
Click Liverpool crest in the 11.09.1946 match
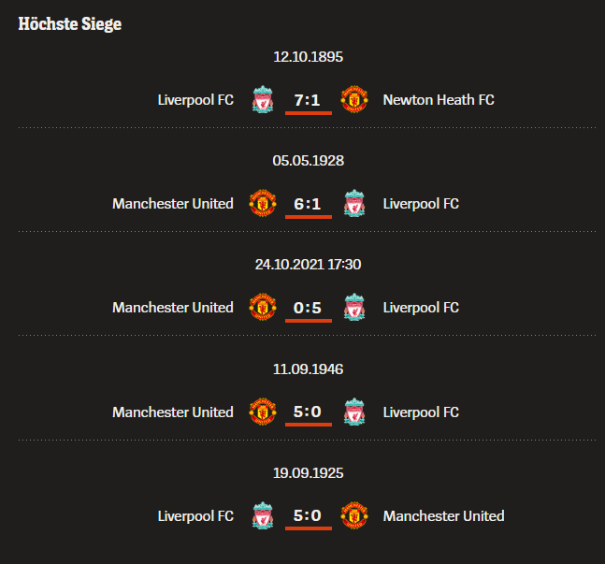coord(354,412)
